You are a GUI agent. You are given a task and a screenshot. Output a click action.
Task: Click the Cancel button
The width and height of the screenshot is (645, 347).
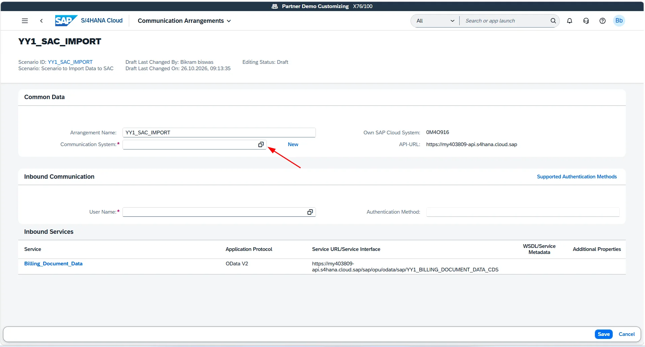click(626, 334)
